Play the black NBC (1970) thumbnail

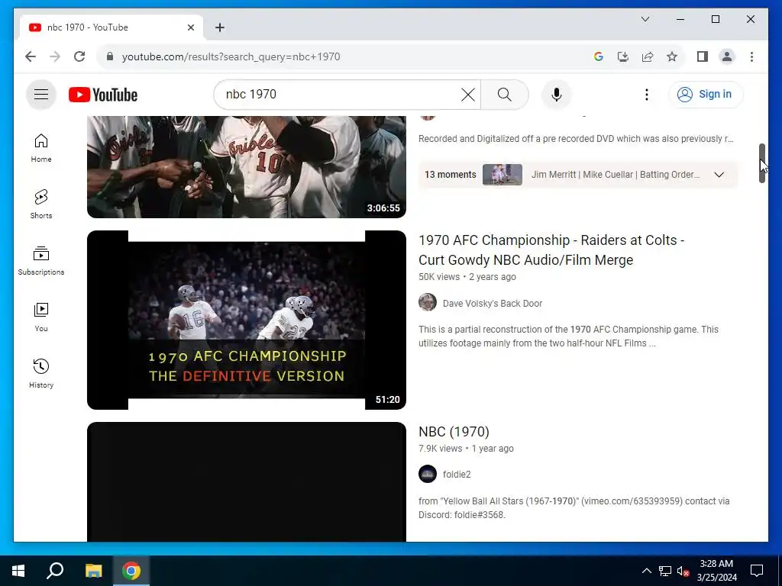247,482
